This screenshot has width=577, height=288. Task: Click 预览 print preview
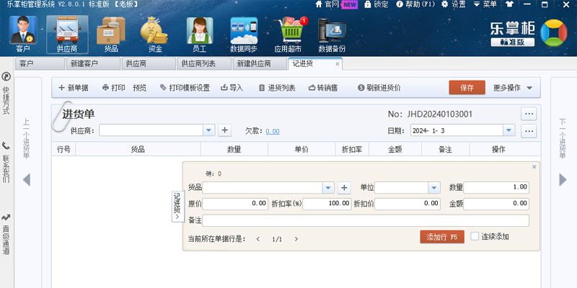140,88
